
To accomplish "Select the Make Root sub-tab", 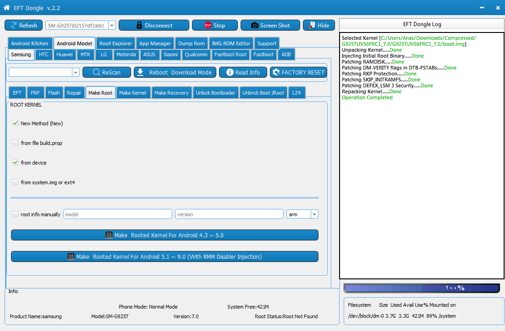I will (x=100, y=92).
